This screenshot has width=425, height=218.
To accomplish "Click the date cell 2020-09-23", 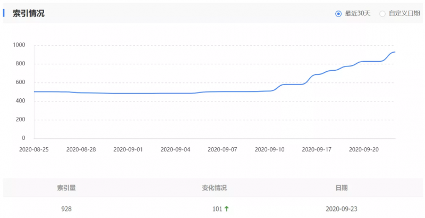I will point(341,209).
